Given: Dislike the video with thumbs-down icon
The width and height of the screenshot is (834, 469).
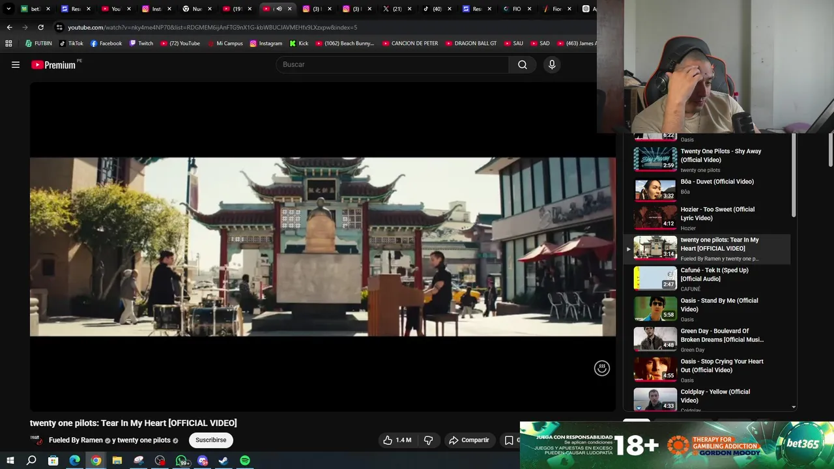Looking at the screenshot, I should (x=428, y=440).
